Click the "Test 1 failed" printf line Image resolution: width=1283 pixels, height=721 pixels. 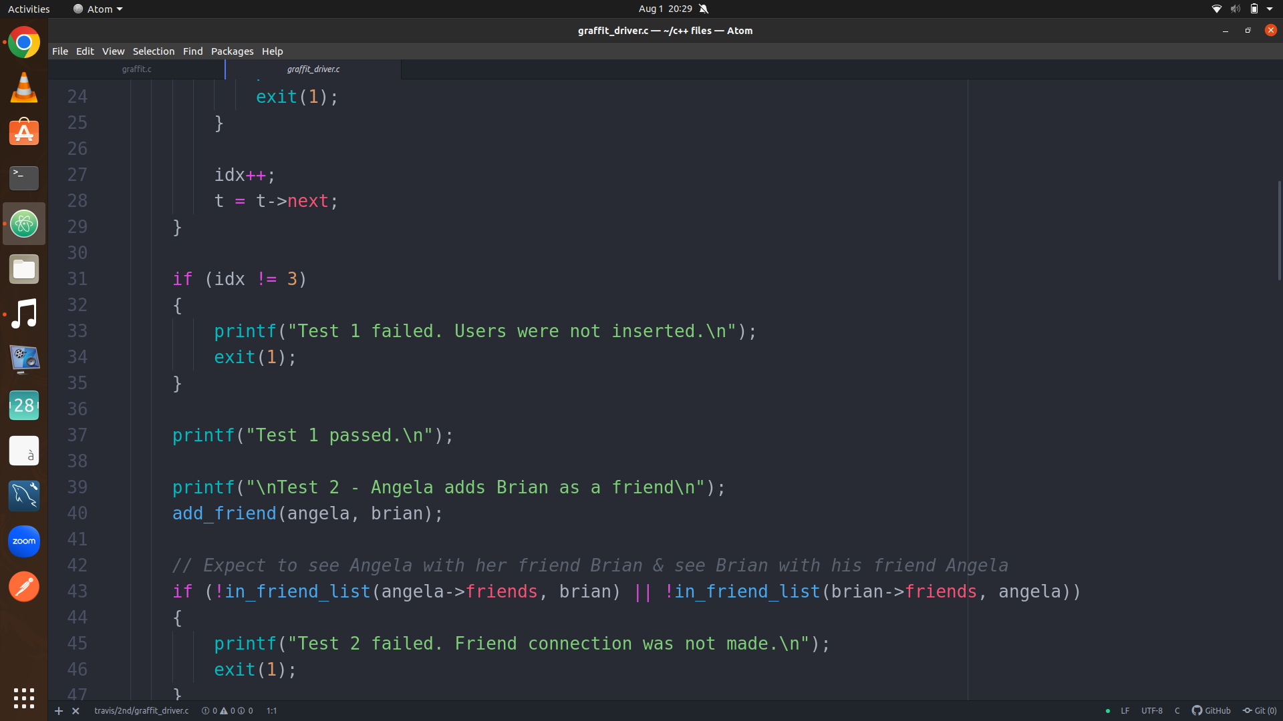(x=485, y=331)
